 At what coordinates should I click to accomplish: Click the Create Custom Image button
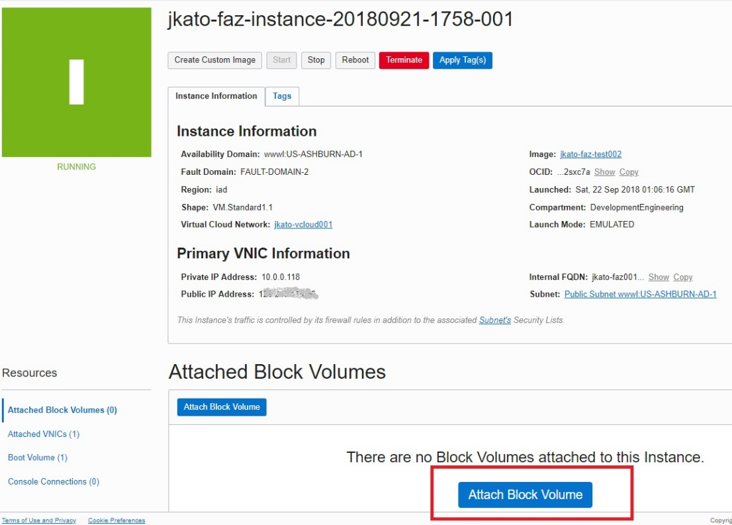[x=214, y=60]
